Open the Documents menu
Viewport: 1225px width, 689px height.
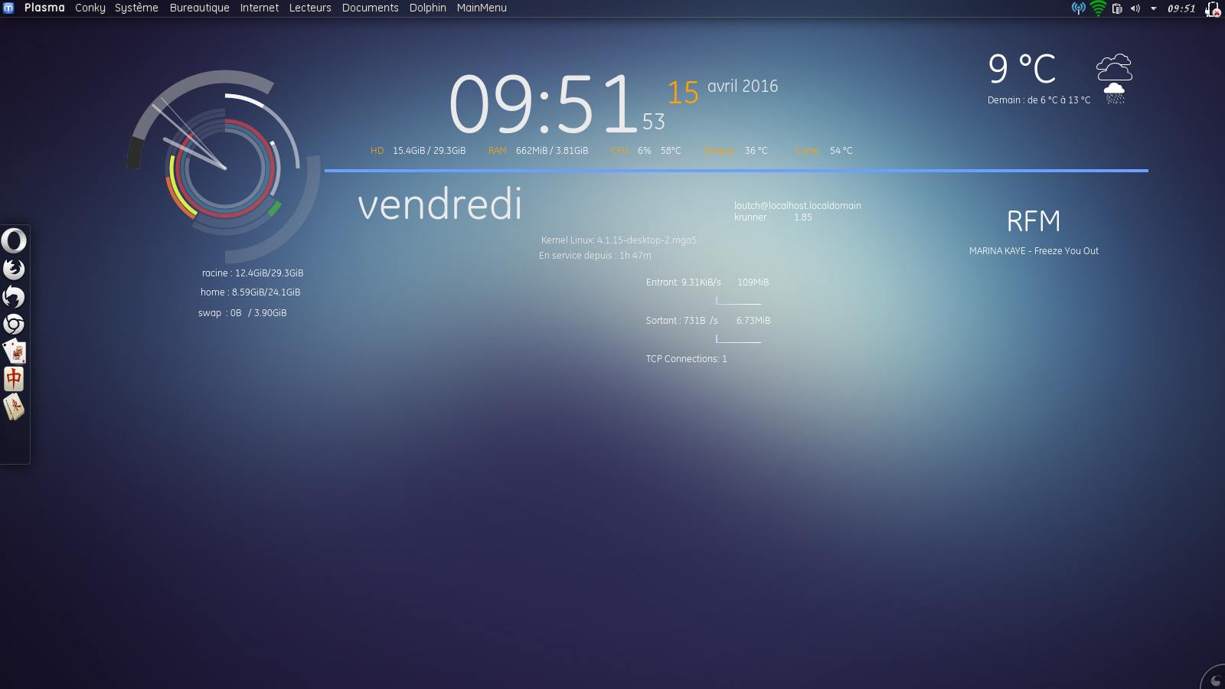pyautogui.click(x=370, y=8)
